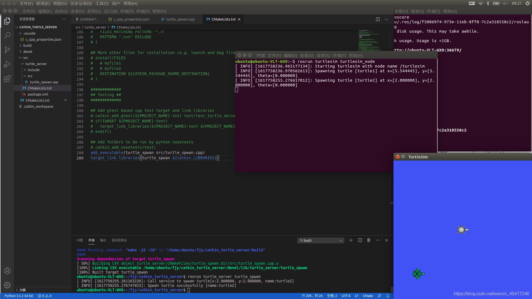
Task: Click the errors and warnings status indicator
Action: (x=45, y=296)
